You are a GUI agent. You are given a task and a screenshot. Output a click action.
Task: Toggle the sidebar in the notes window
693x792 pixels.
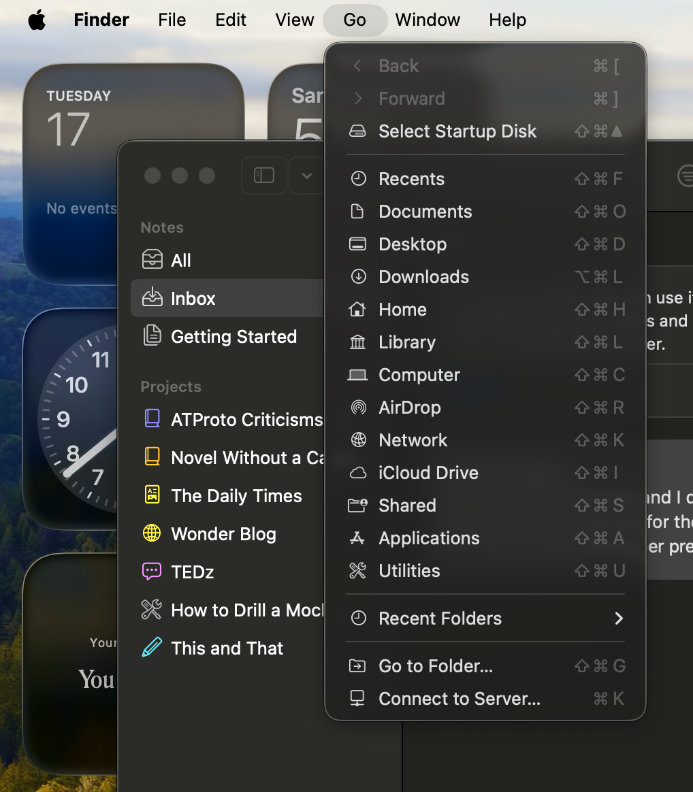coord(264,176)
